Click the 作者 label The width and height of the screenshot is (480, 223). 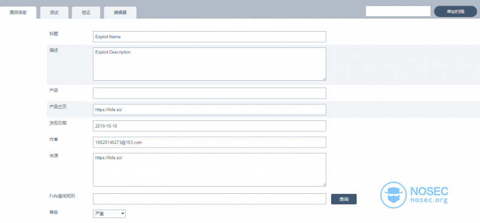(x=54, y=139)
